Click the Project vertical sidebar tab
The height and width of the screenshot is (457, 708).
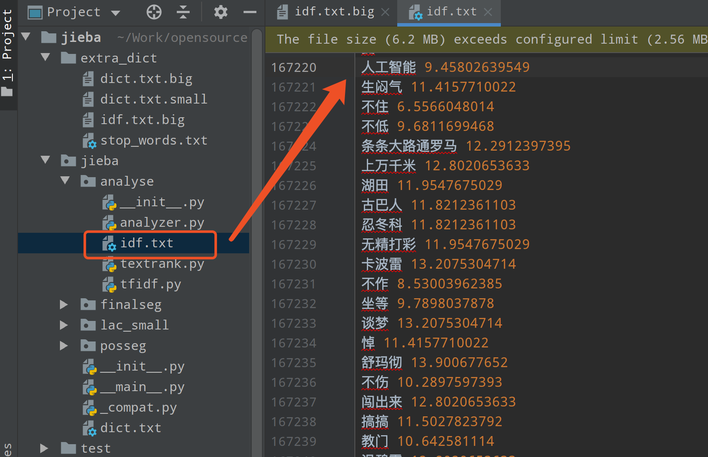click(x=8, y=53)
